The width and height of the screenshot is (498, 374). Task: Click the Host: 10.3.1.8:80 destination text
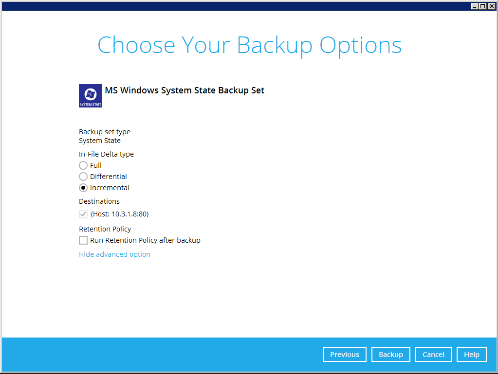[120, 214]
